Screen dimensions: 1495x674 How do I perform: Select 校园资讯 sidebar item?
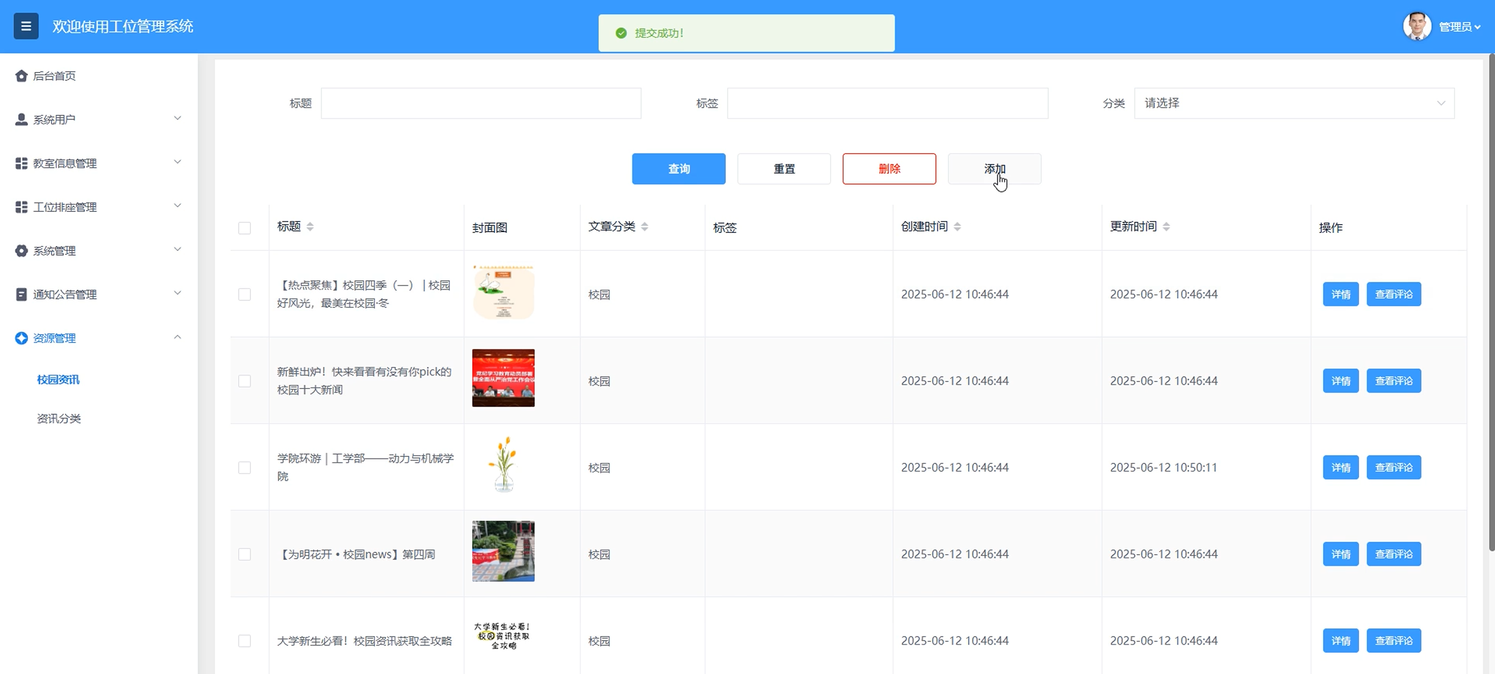58,380
